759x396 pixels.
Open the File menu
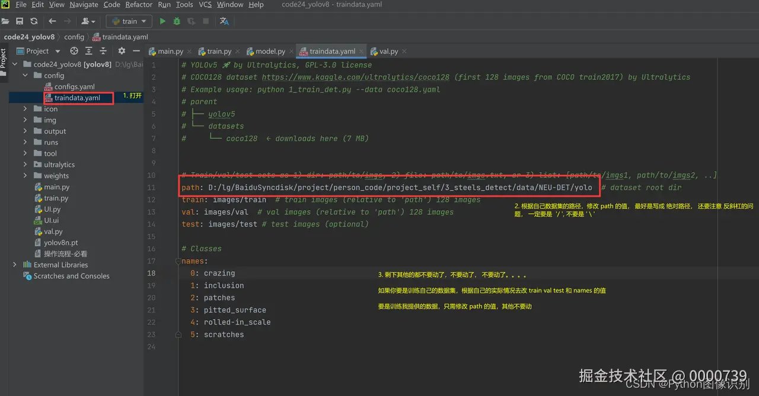click(21, 5)
